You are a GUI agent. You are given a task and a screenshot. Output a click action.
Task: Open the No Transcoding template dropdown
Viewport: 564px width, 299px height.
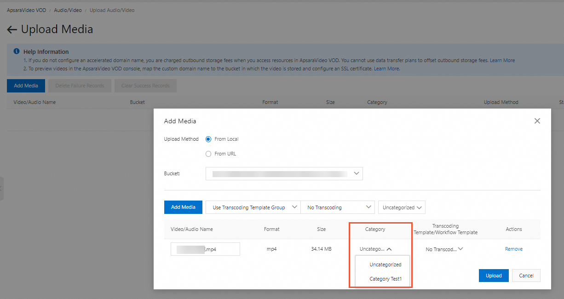[337, 207]
